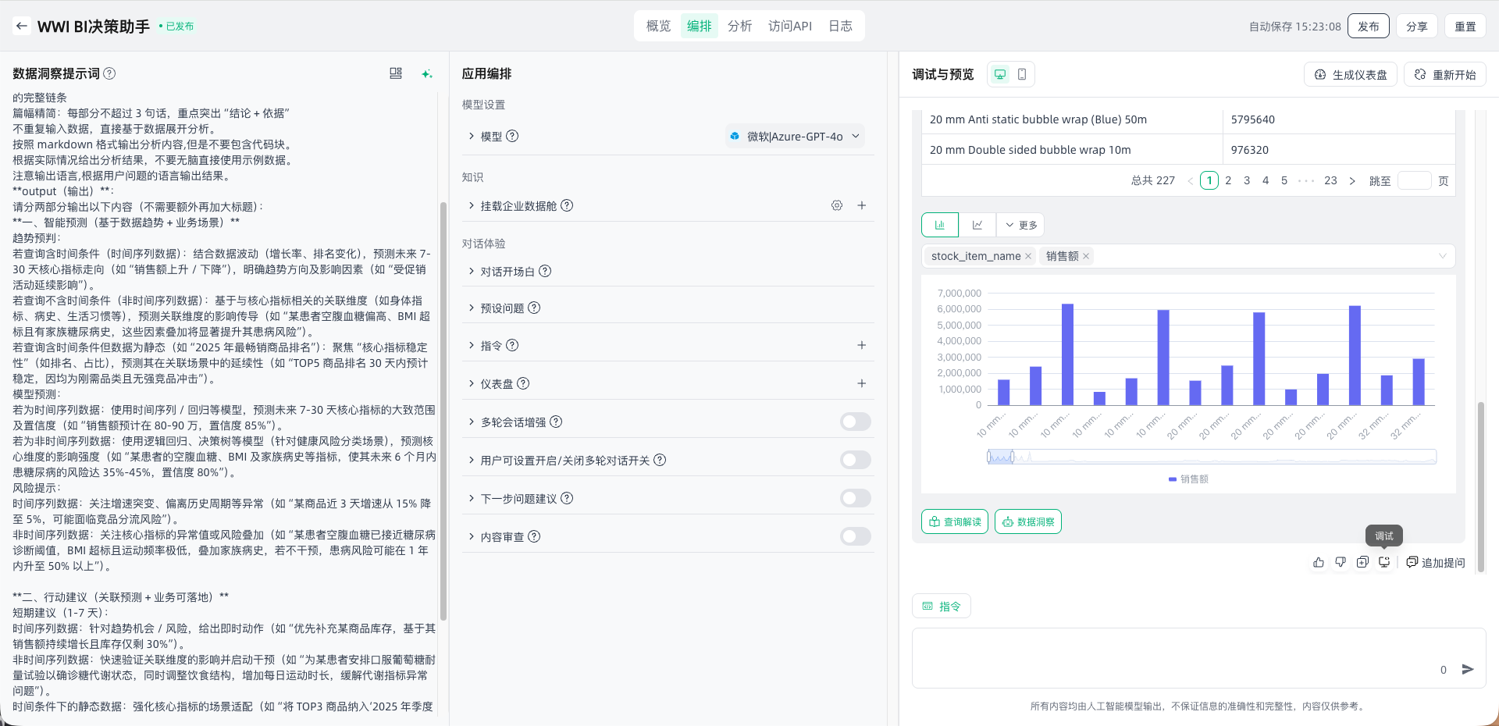Select the bar chart view icon

940,225
